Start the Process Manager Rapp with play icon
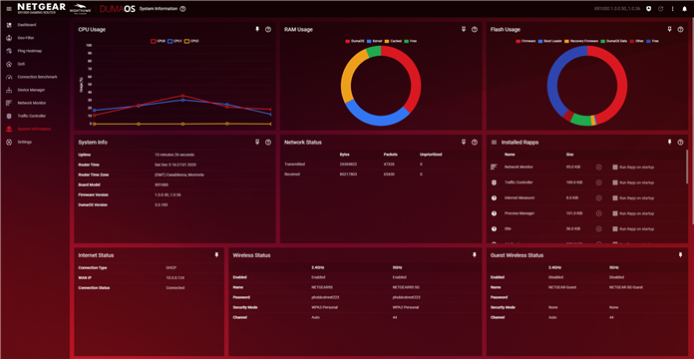694x359 pixels. pos(598,213)
